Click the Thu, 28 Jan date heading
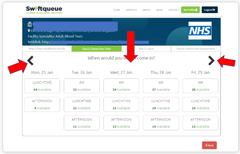 [161, 72]
